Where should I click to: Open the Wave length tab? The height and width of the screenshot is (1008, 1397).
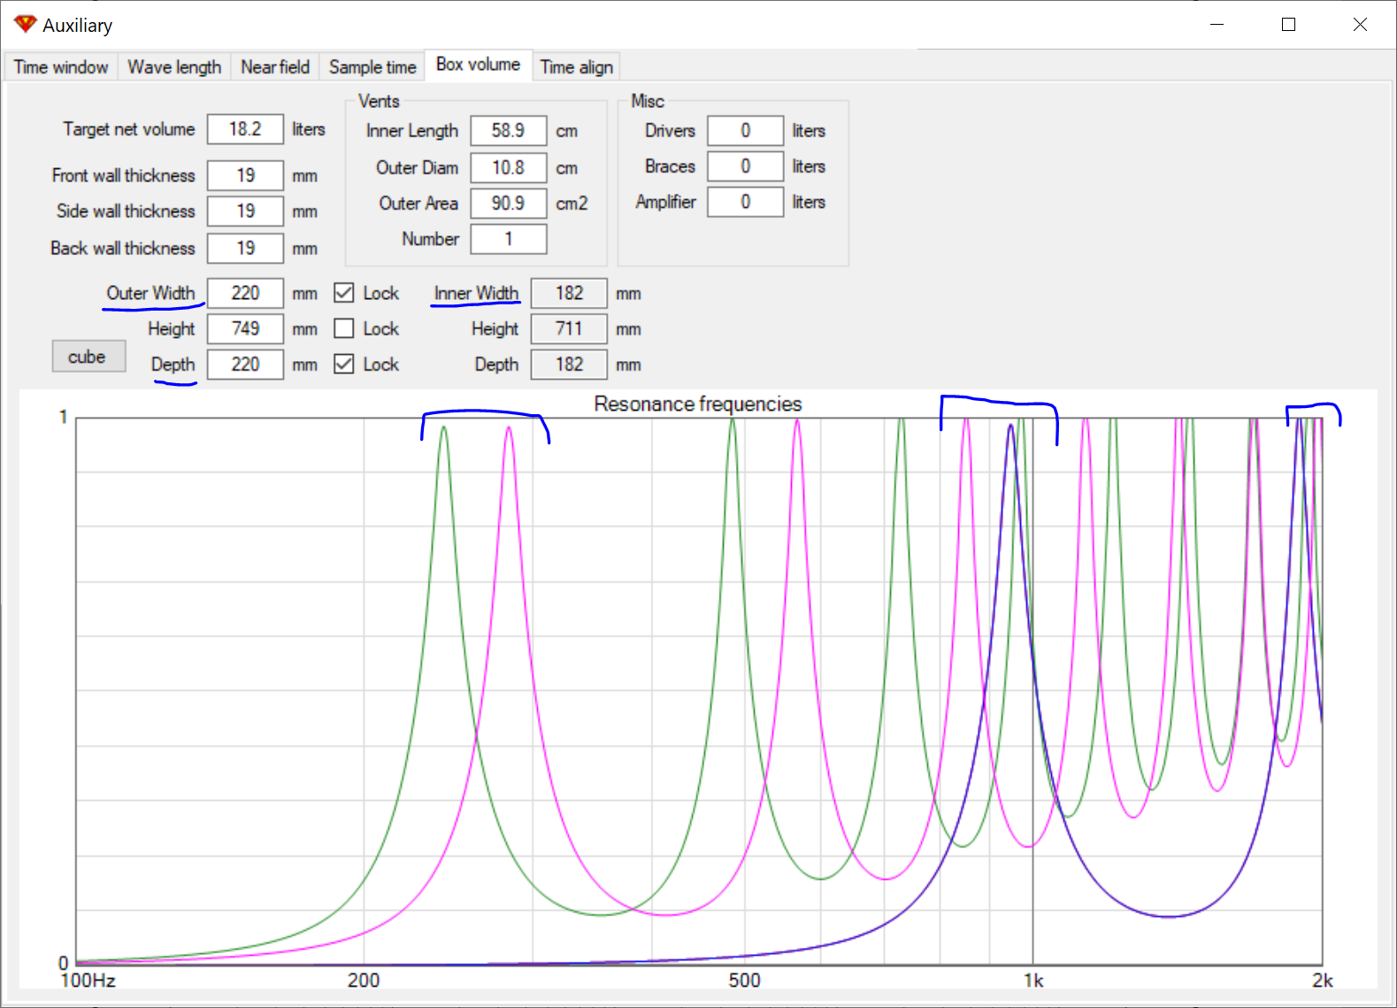point(174,67)
